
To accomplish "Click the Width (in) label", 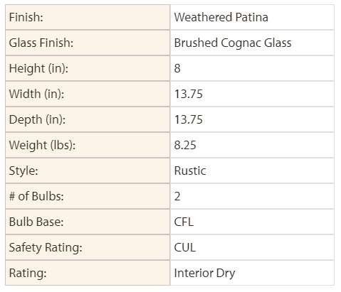I will (36, 94).
